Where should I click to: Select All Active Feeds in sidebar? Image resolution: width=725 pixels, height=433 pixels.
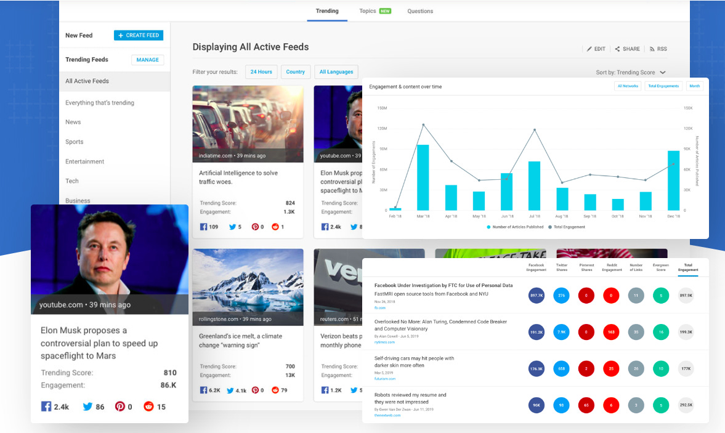[115, 81]
